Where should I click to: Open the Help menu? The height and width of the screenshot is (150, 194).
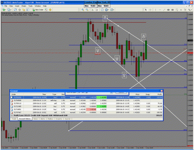tap(45, 6)
